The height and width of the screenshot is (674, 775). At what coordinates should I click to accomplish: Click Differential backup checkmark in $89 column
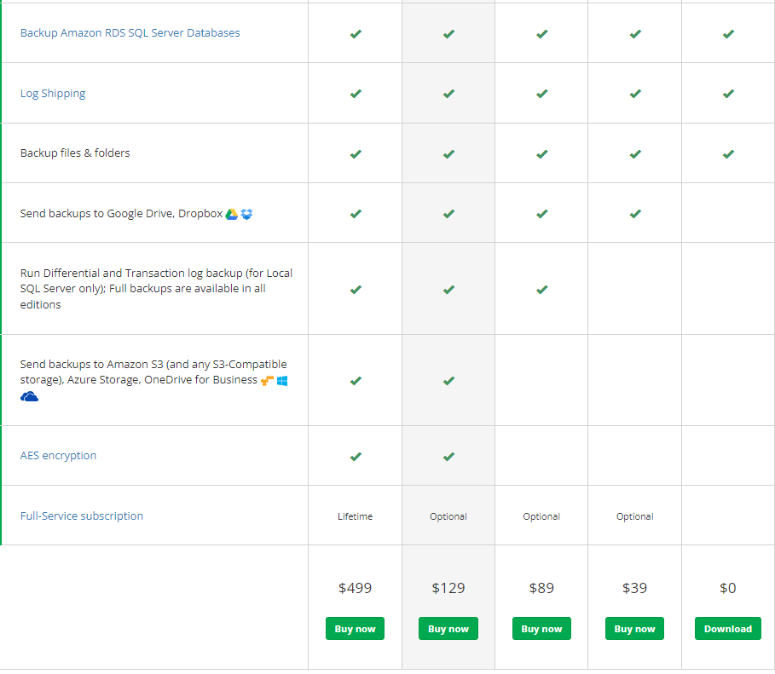point(541,290)
